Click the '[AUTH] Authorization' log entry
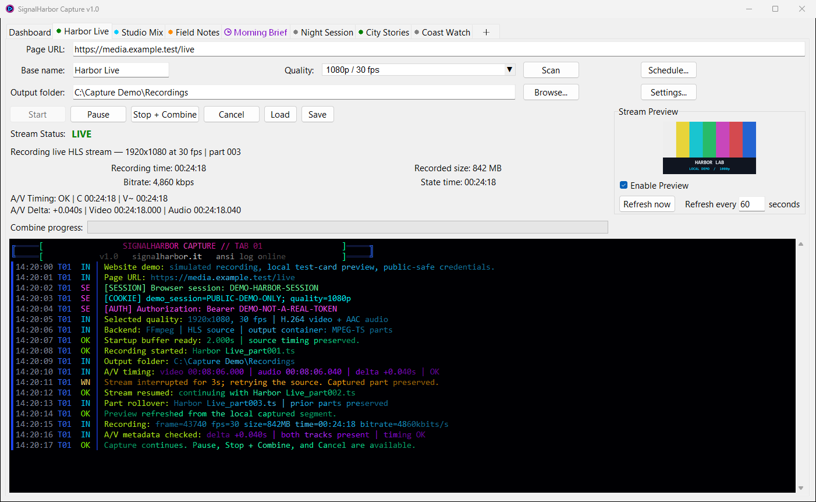 click(221, 309)
